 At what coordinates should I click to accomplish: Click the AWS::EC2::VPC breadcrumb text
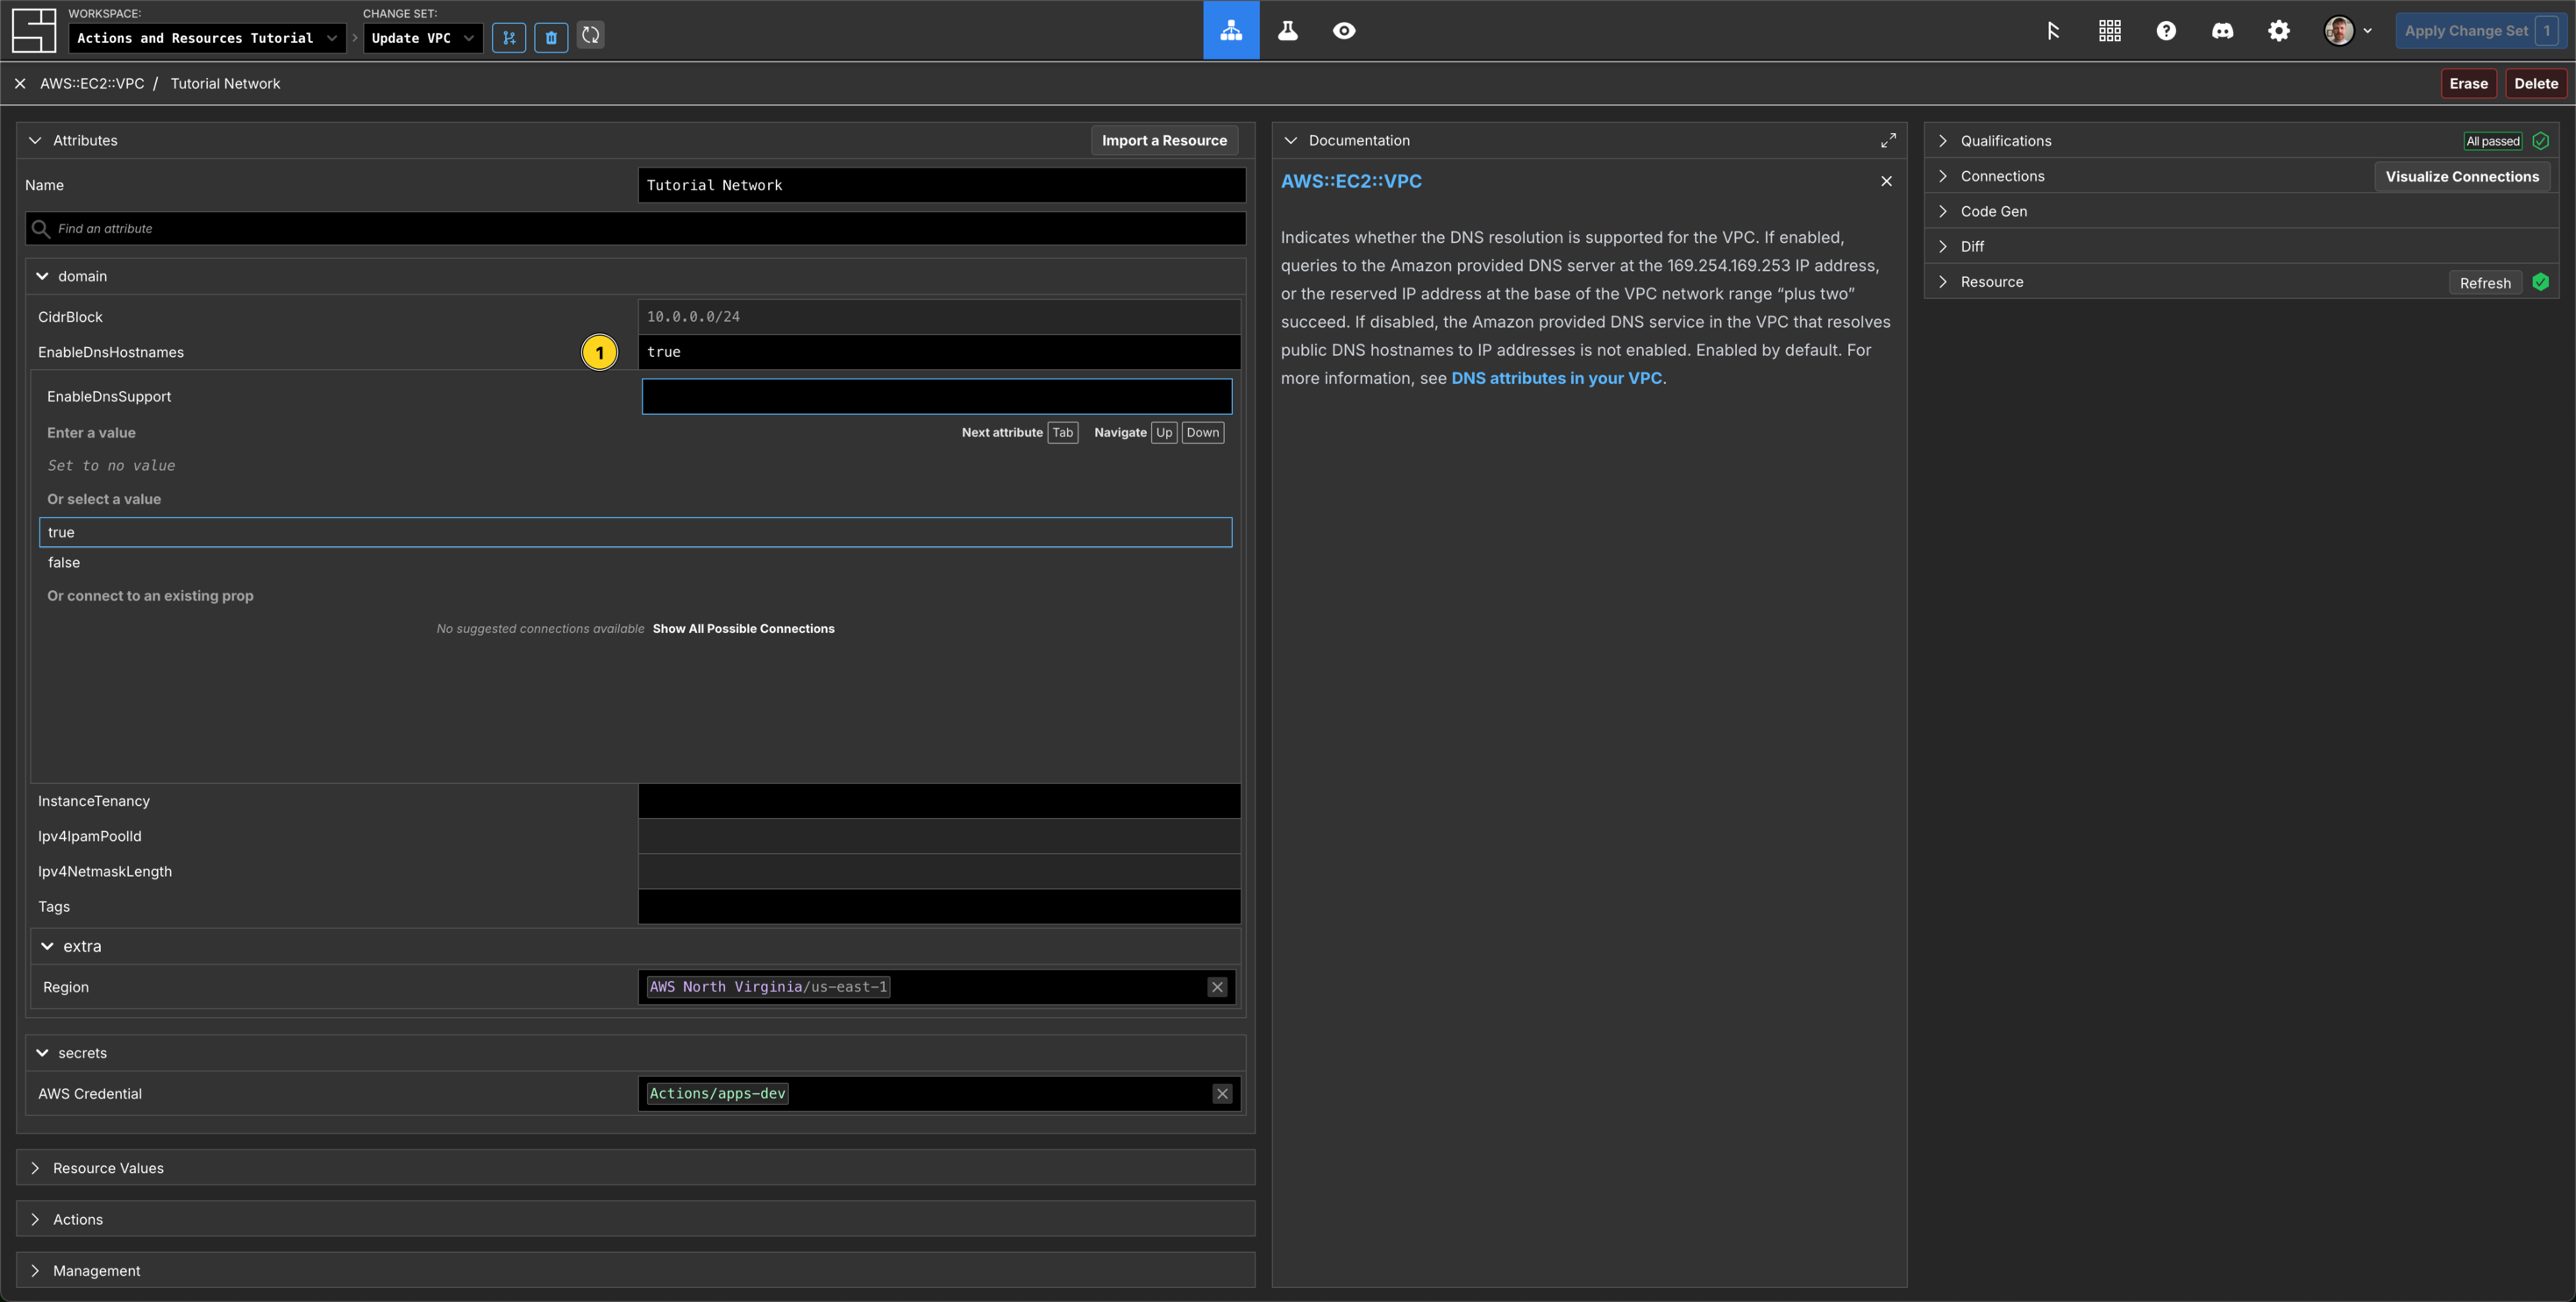(x=92, y=83)
